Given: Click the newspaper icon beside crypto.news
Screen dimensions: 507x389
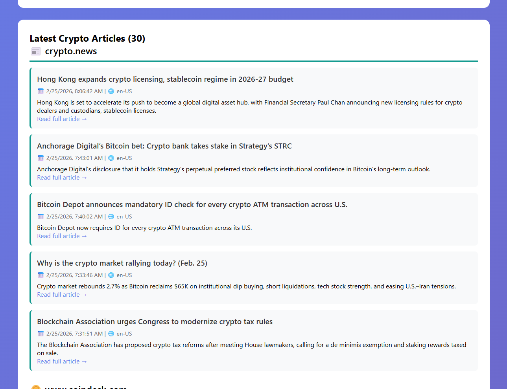Looking at the screenshot, I should coord(36,51).
